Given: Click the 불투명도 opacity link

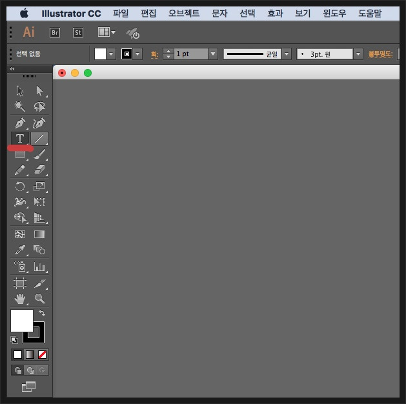Looking at the screenshot, I should coord(380,54).
